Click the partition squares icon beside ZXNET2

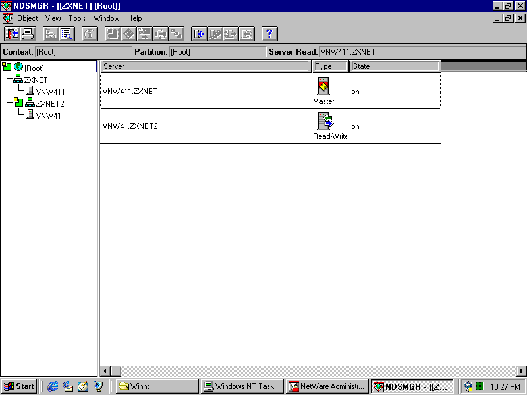coord(18,102)
